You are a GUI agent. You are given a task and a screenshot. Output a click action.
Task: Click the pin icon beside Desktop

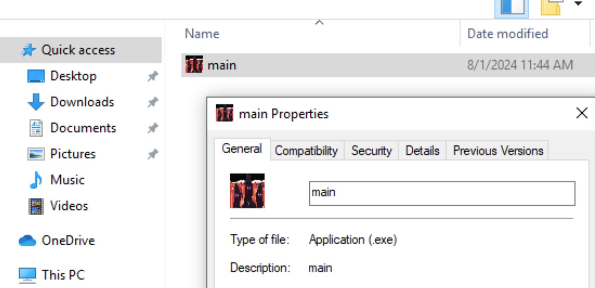point(153,76)
